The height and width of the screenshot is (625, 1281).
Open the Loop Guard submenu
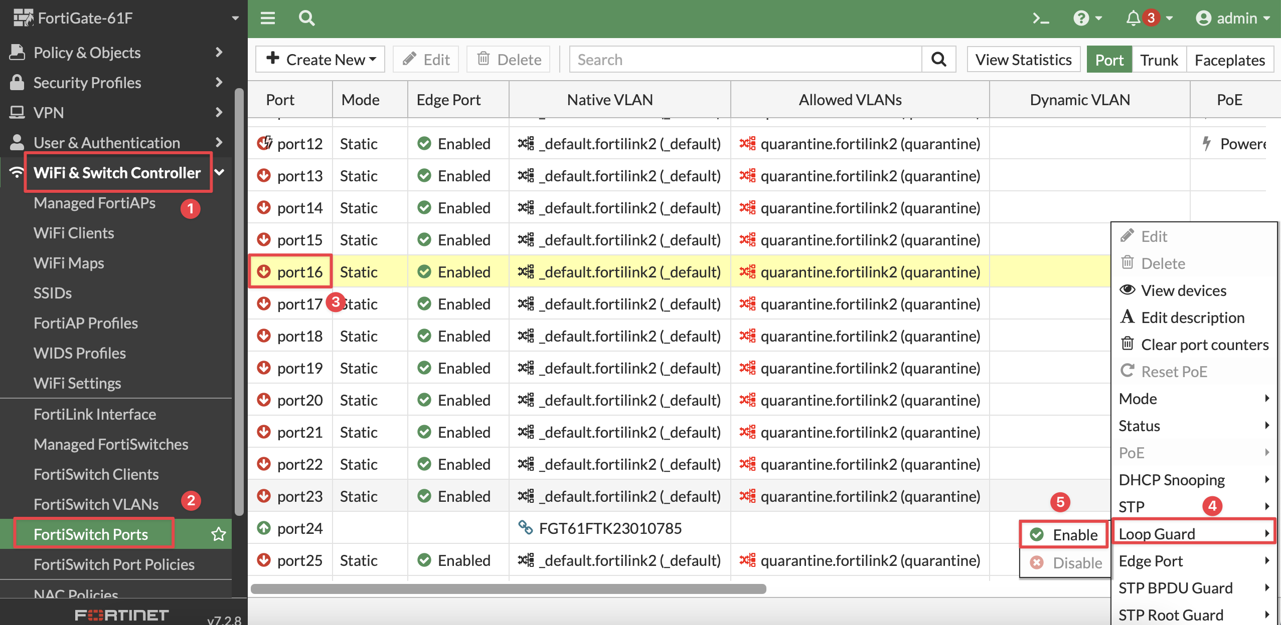pyautogui.click(x=1194, y=534)
